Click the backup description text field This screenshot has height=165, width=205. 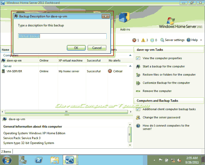coord(62,36)
